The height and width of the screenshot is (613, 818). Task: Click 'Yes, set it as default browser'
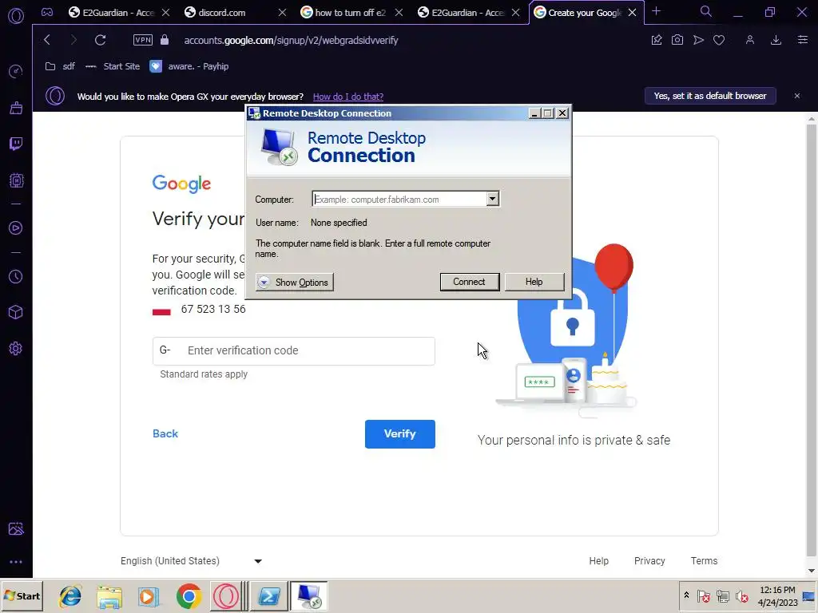[x=710, y=96]
